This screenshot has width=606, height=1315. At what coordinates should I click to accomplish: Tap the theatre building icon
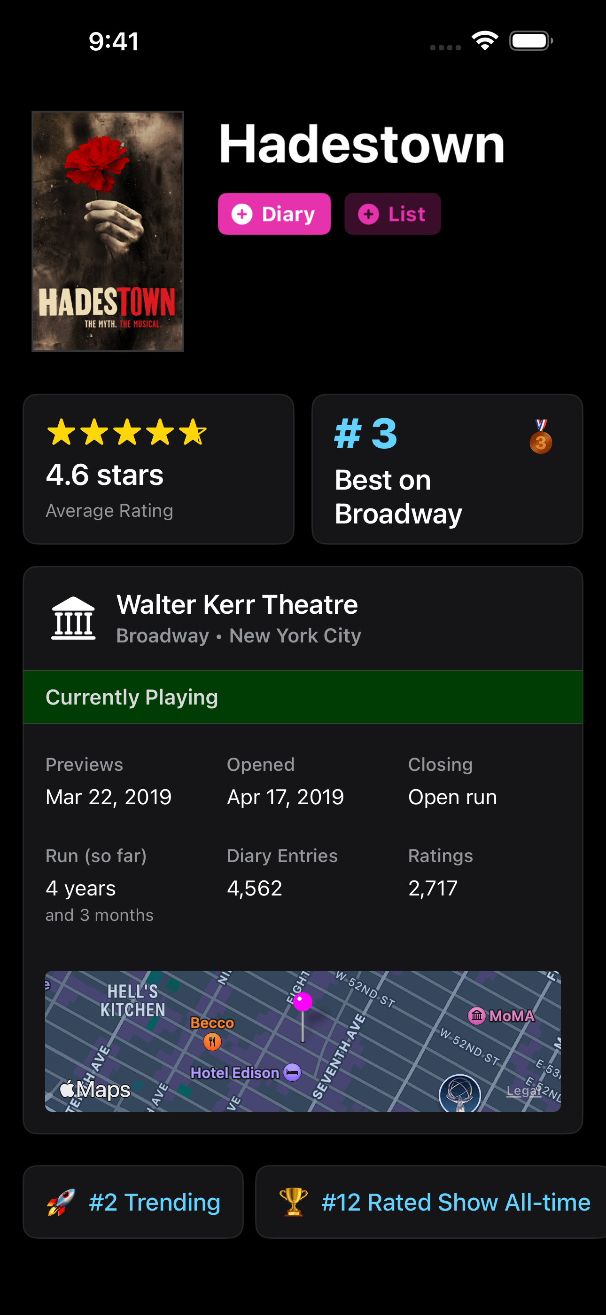[x=73, y=618]
